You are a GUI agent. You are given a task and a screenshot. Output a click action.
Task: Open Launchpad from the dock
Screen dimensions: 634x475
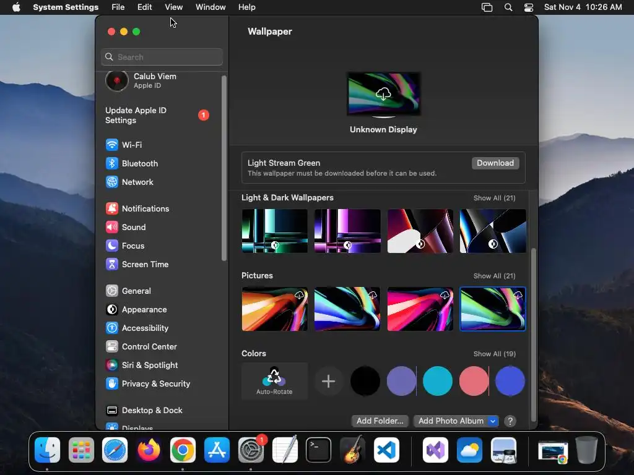[x=81, y=450]
